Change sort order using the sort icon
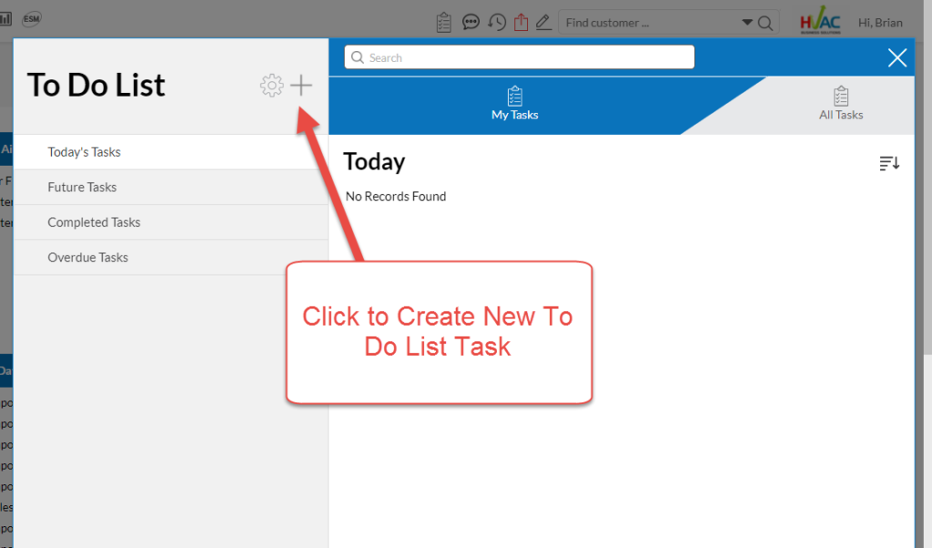Viewport: 932px width, 548px height. pos(889,162)
